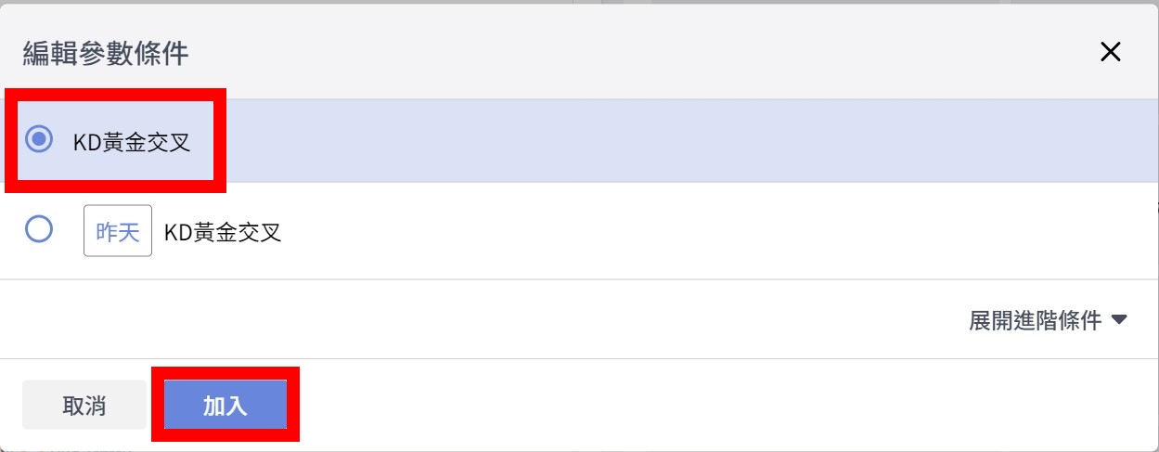Click the 昨天 text inside bordered box
The width and height of the screenshot is (1159, 452).
click(118, 231)
